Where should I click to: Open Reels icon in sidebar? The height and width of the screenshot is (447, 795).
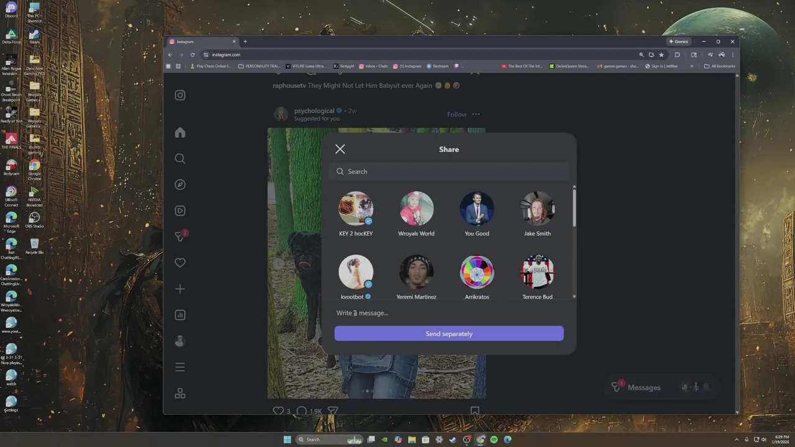click(x=180, y=210)
